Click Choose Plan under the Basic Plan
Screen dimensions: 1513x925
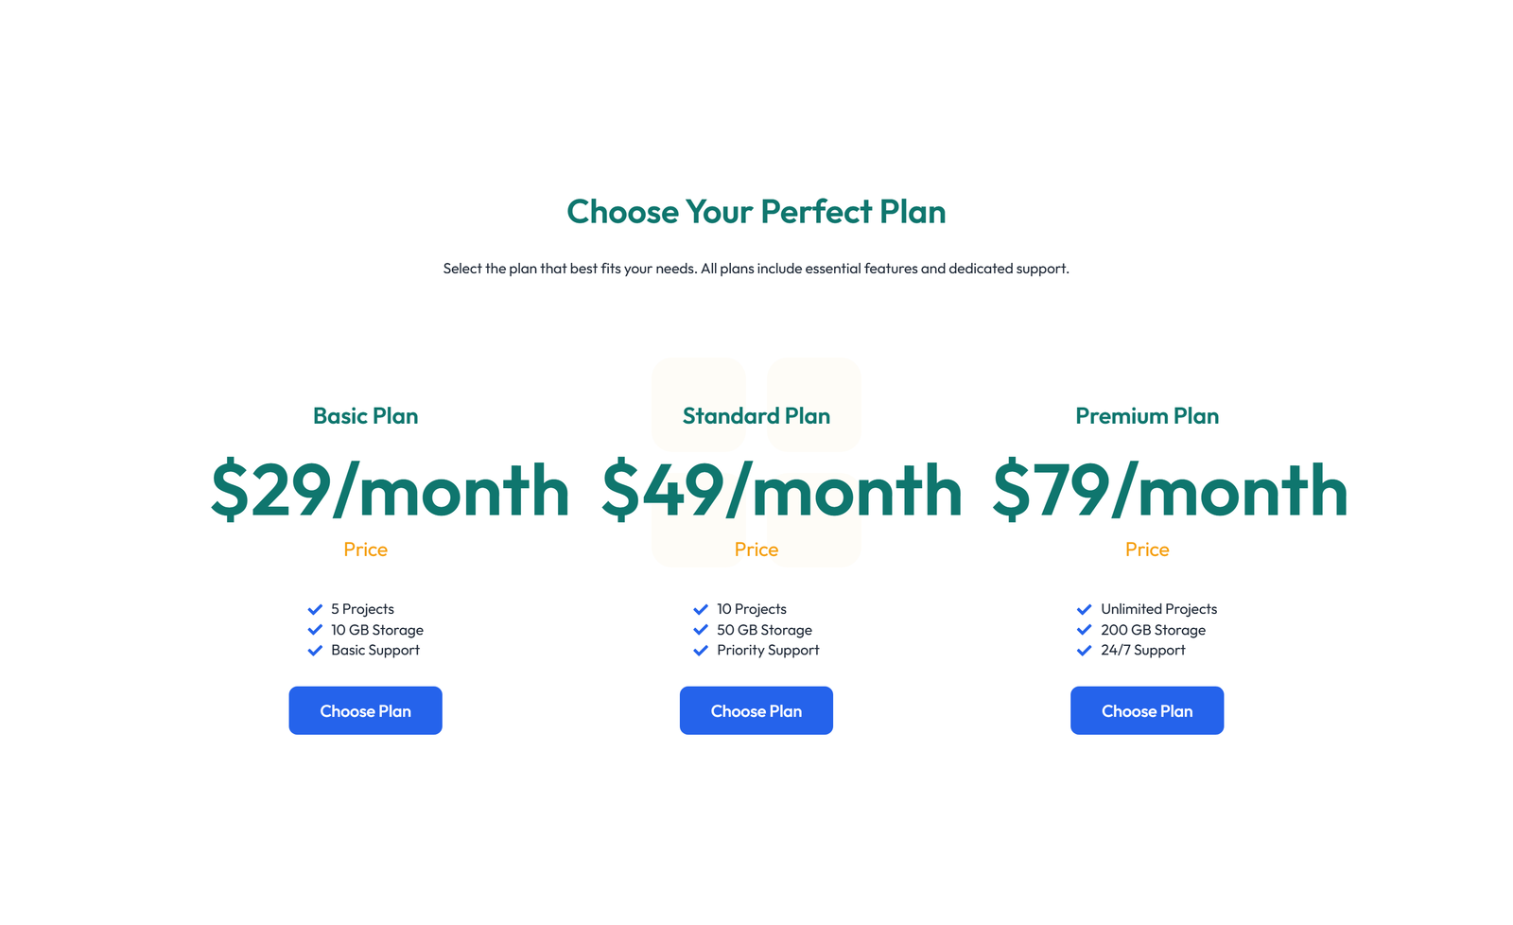tap(365, 710)
